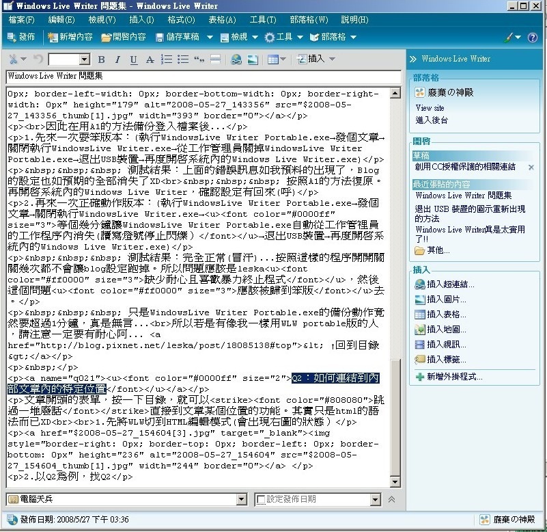Click the 進入後台 link
Image resolution: width=547 pixels, height=532 pixels.
click(x=432, y=120)
